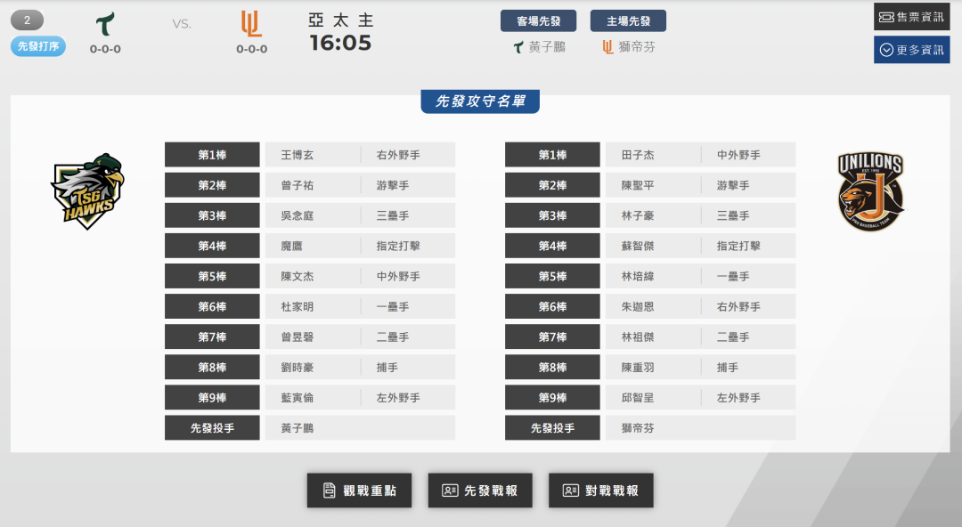
Task: Click Lions first batter 田子杰
Action: (x=638, y=155)
